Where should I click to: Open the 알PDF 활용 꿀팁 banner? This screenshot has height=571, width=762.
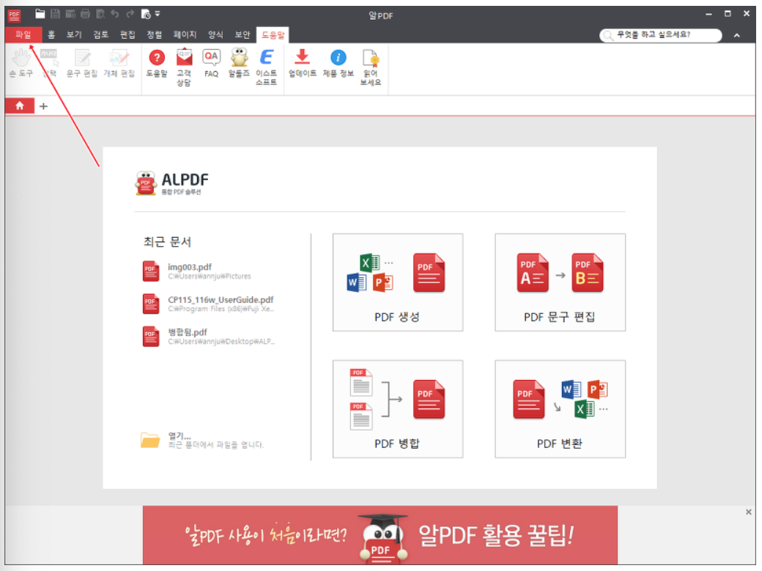tap(380, 534)
